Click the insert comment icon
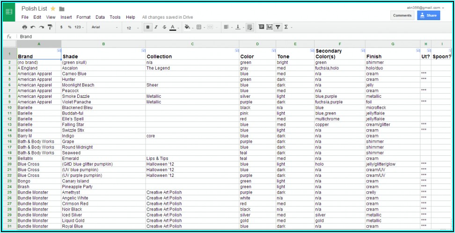 pos(261,27)
